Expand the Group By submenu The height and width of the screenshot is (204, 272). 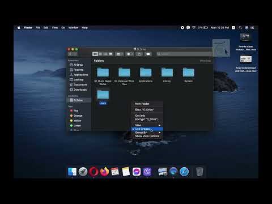tap(147, 133)
